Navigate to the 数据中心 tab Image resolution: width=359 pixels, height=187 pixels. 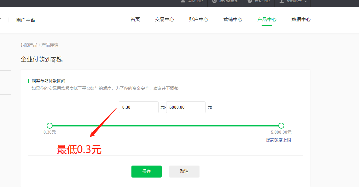coord(301,20)
